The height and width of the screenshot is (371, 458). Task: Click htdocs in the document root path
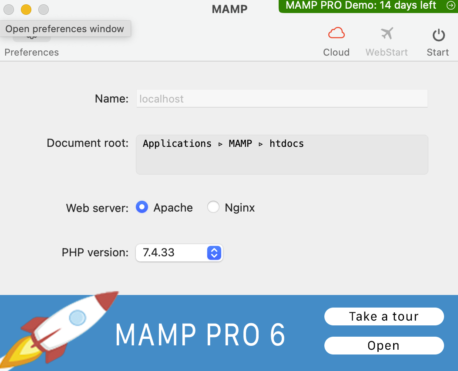click(286, 144)
